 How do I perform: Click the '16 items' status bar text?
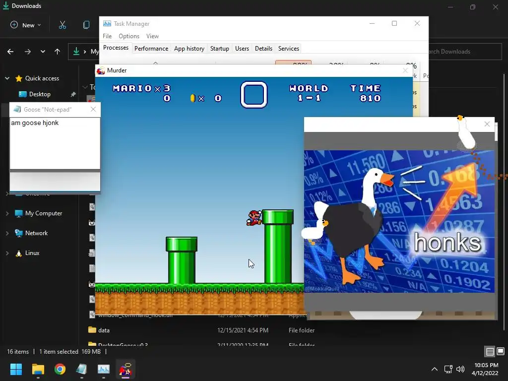(x=18, y=352)
